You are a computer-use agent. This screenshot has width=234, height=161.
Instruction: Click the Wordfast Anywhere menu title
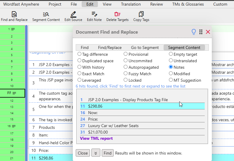click(x=21, y=4)
